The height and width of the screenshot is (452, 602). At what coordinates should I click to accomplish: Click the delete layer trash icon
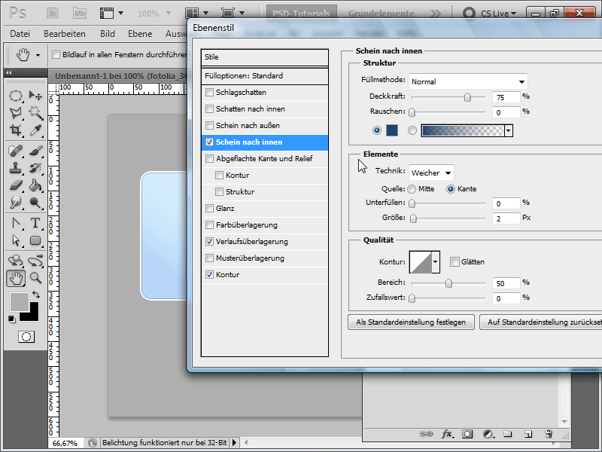tap(549, 435)
